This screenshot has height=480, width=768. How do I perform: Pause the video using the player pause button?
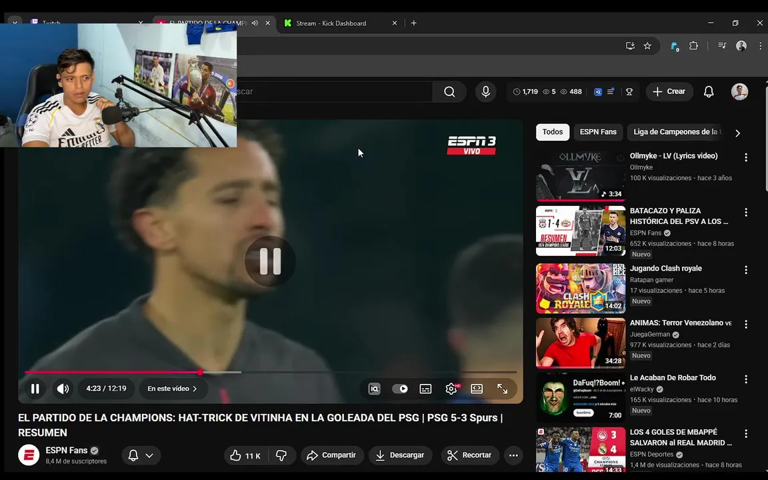tap(35, 389)
